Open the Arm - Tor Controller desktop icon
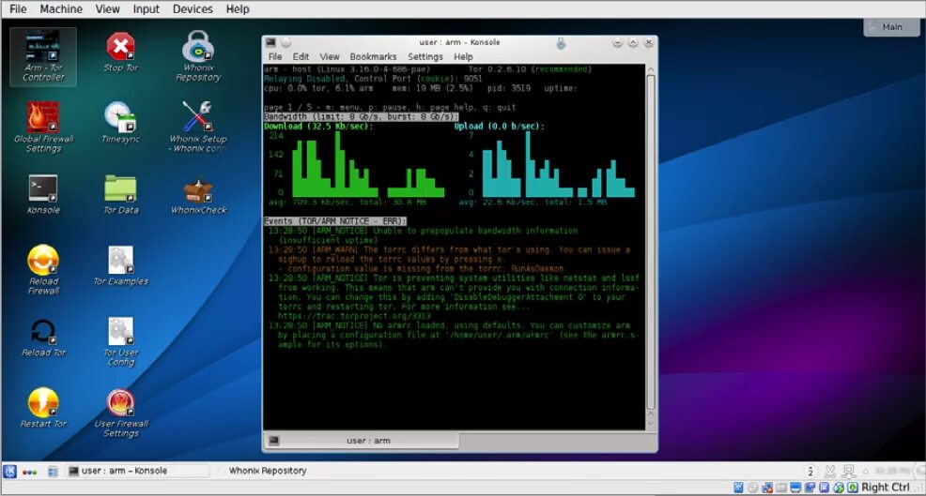Image resolution: width=926 pixels, height=496 pixels. tap(43, 56)
